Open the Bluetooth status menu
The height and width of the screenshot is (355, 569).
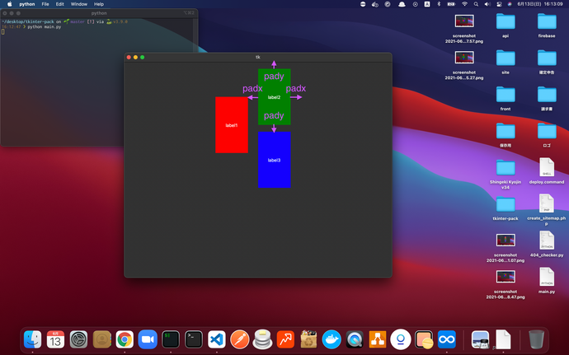(439, 4)
